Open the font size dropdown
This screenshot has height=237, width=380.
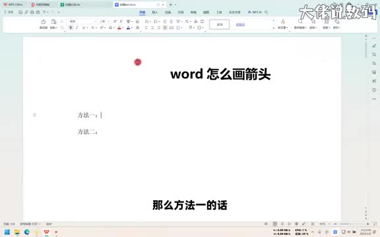[x=109, y=22]
